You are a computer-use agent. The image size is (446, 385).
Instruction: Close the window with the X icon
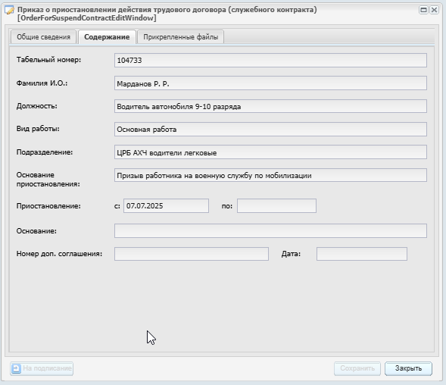pyautogui.click(x=434, y=10)
